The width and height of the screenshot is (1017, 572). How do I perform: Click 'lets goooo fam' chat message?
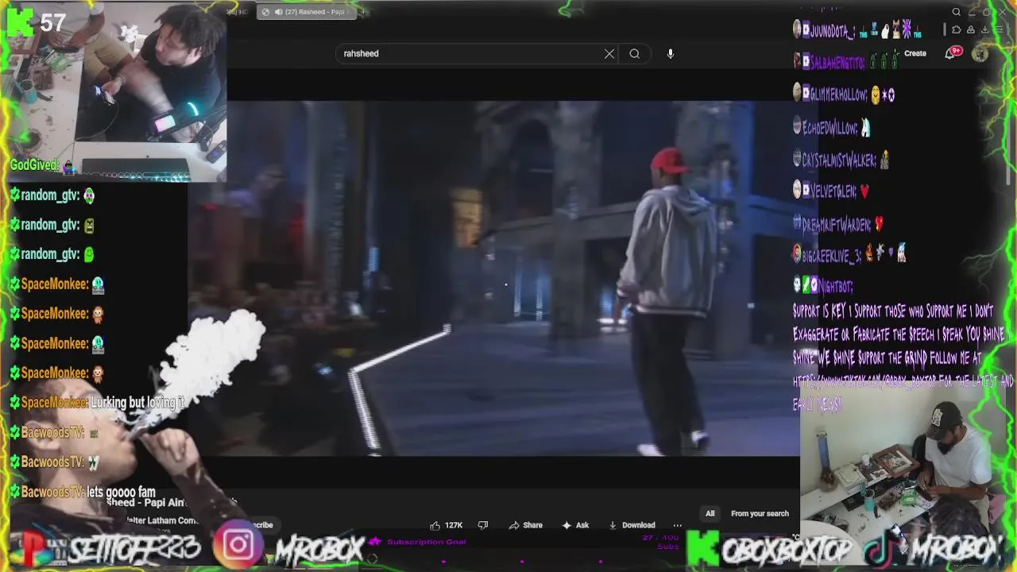121,492
